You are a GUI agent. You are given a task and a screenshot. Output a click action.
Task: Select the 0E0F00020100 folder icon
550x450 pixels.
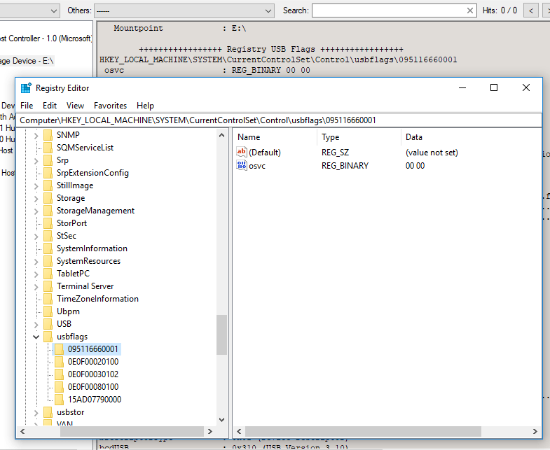(60, 362)
